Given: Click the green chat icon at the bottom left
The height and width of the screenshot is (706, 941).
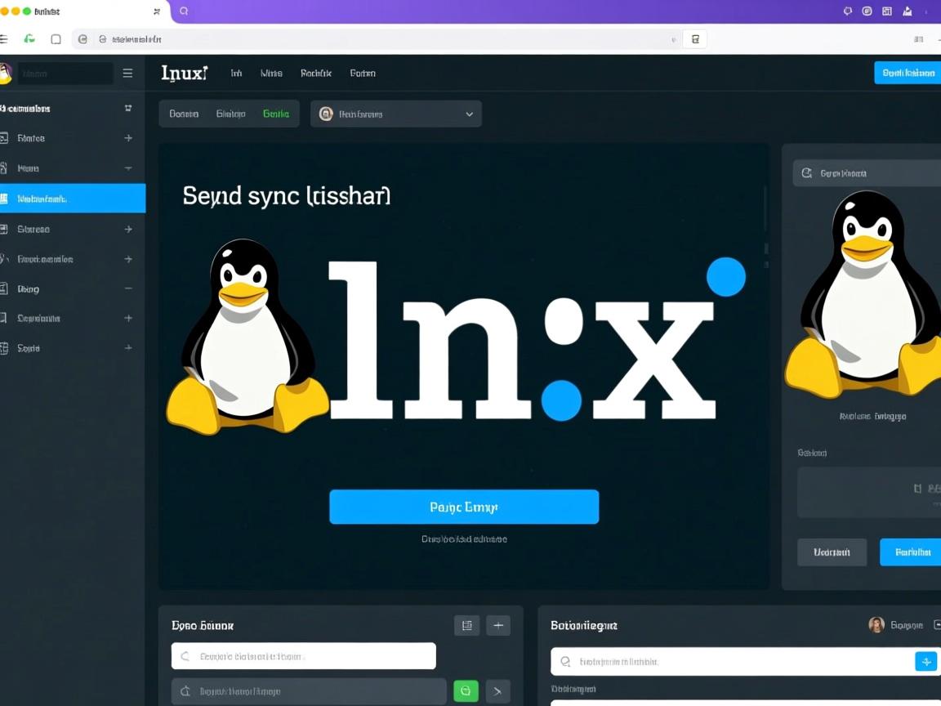Looking at the screenshot, I should click(466, 690).
